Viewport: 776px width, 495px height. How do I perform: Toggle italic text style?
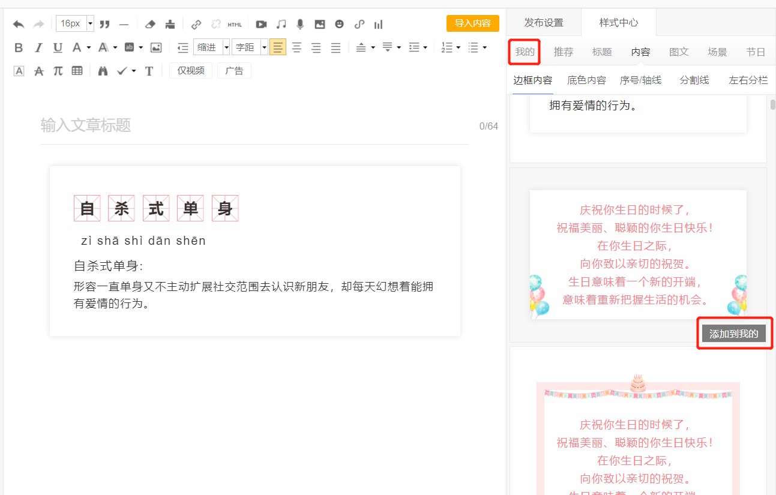pos(38,47)
